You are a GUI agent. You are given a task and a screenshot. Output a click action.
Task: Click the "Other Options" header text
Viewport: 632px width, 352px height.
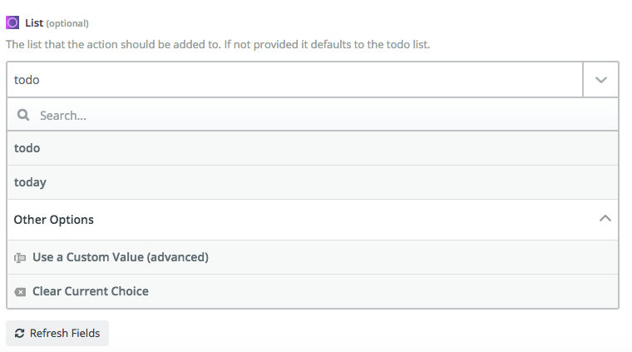pyautogui.click(x=54, y=220)
